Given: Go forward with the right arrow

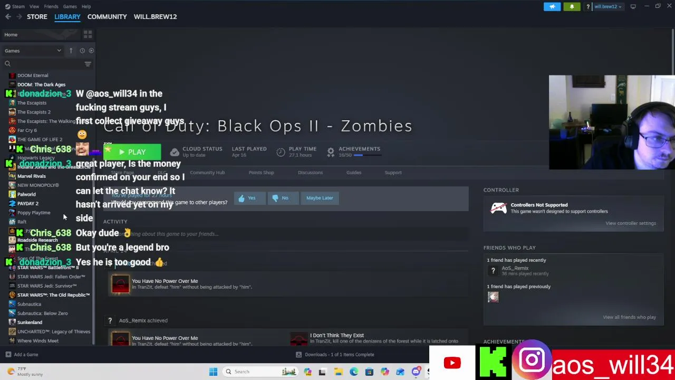Looking at the screenshot, I should tap(20, 16).
